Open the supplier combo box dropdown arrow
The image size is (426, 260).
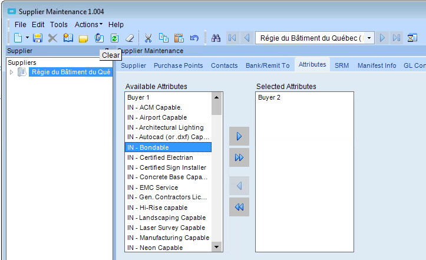369,38
